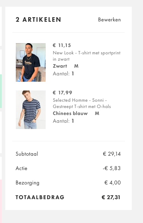143x223 pixels.
Task: Click the size M of the striped T-shirt
Action: coord(97,113)
